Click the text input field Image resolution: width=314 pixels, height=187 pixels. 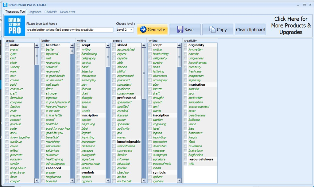(70, 30)
